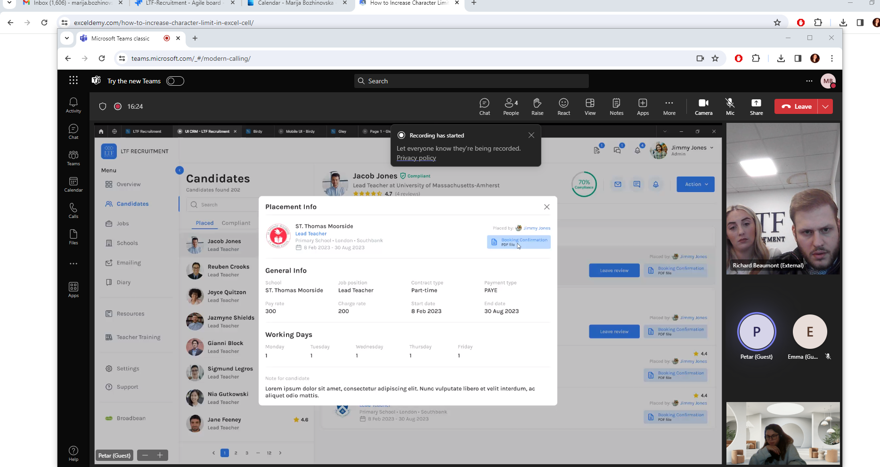The width and height of the screenshot is (880, 467).
Task: Go back in the Teams browser window
Action: [x=68, y=58]
